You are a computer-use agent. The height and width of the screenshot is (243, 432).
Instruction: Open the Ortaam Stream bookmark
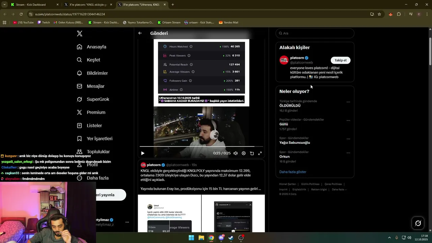point(169,23)
